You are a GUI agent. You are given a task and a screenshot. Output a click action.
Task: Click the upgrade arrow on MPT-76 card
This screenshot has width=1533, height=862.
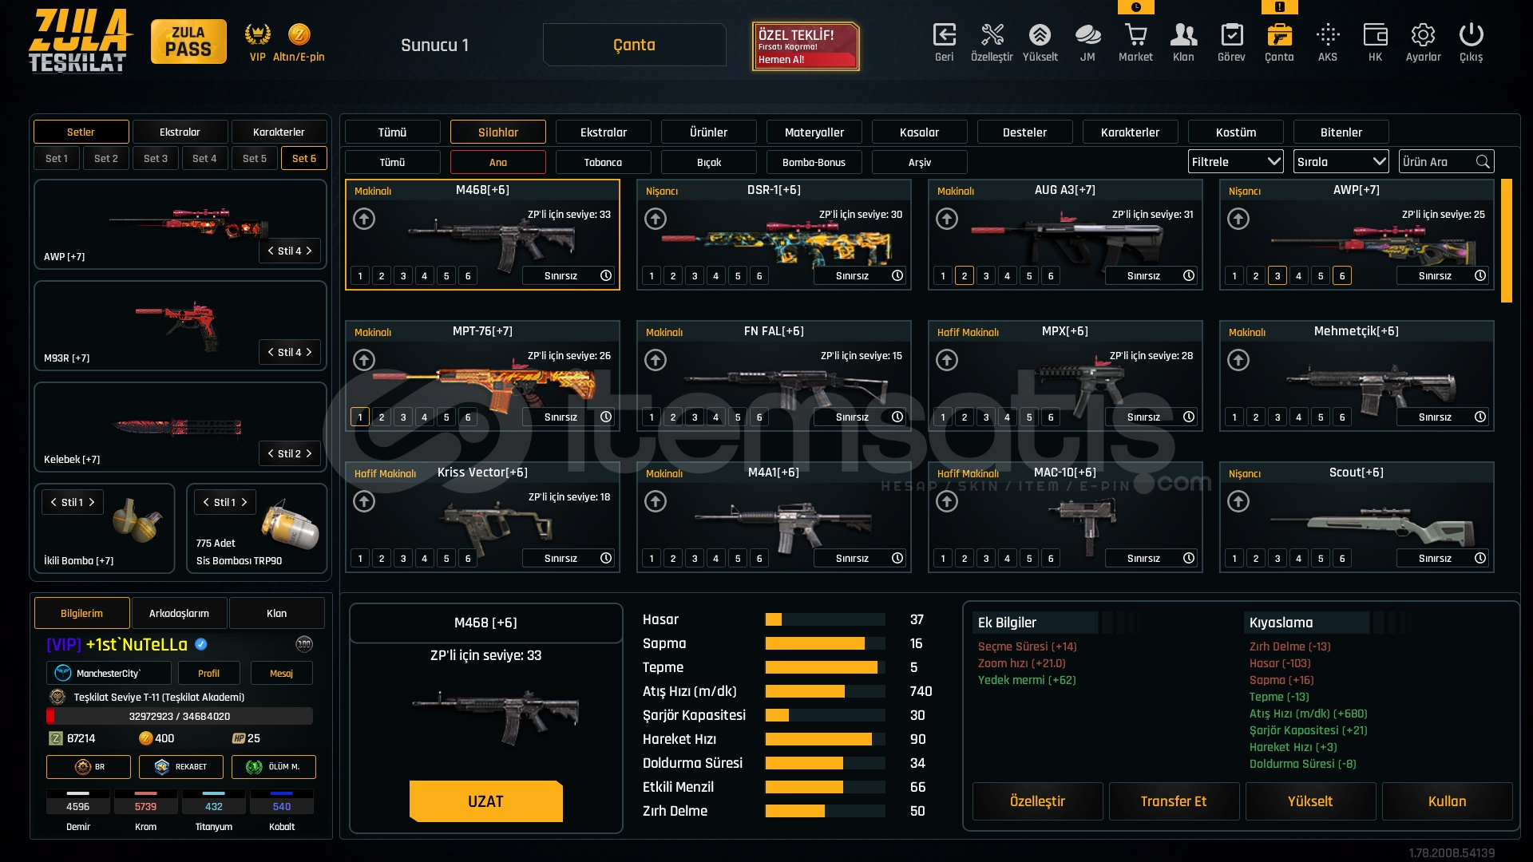tap(364, 360)
